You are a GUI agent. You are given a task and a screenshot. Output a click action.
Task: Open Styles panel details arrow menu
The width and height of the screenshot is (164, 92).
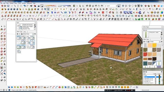35,34
